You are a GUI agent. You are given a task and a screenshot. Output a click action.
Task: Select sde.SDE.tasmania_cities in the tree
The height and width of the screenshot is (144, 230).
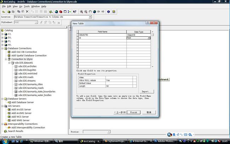(x=30, y=84)
